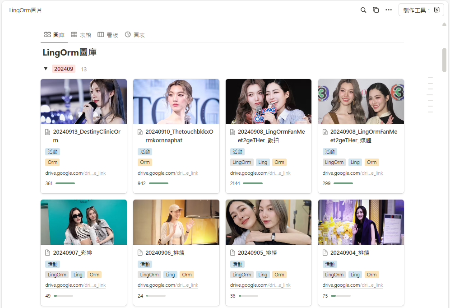Click Orm tag on 20240906_排練 card
Screen dimensions: 450x308
[187, 275]
